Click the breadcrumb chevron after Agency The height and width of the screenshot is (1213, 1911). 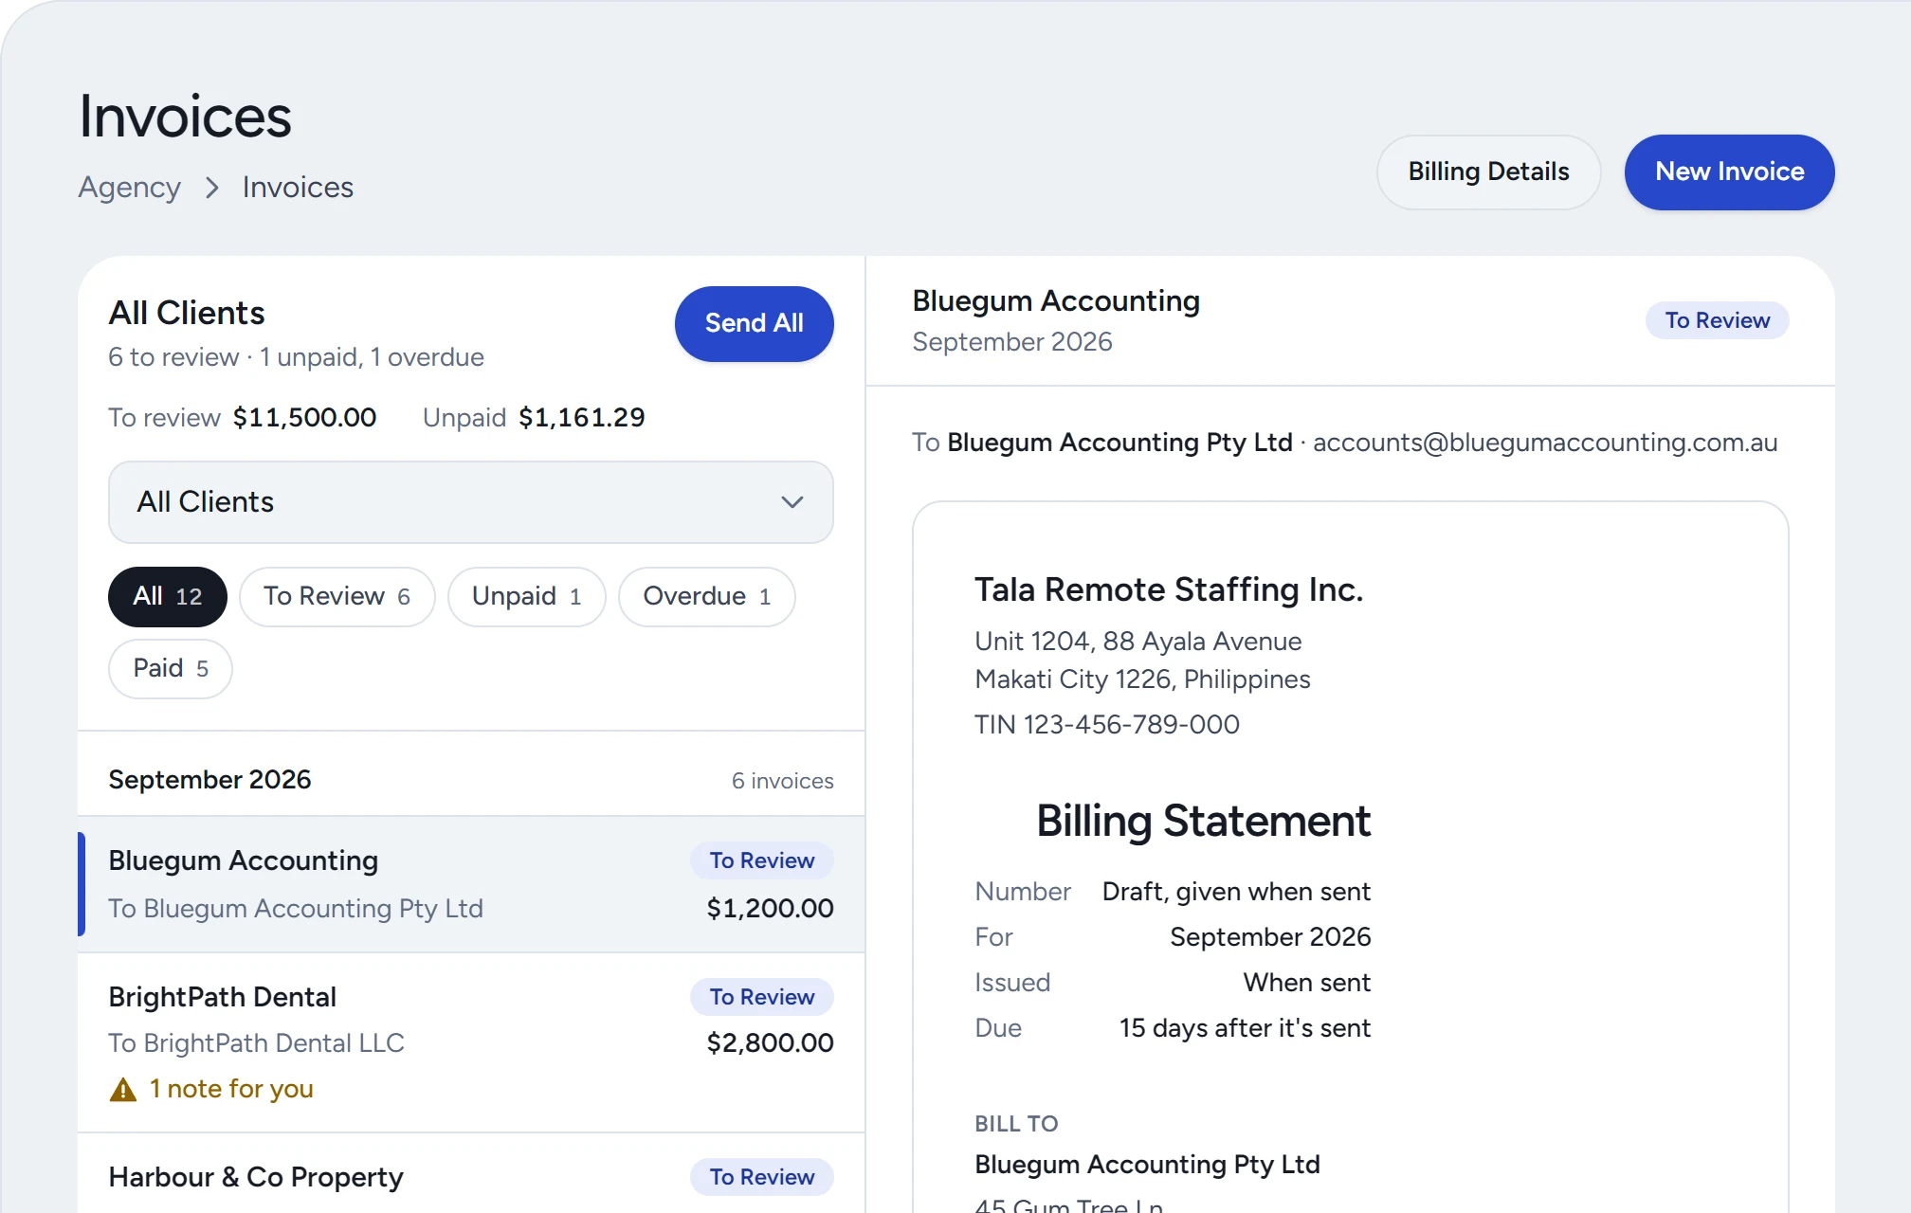[212, 188]
